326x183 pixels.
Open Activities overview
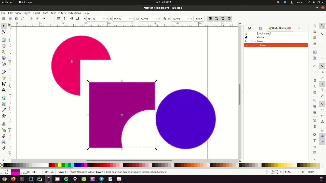point(7,2)
